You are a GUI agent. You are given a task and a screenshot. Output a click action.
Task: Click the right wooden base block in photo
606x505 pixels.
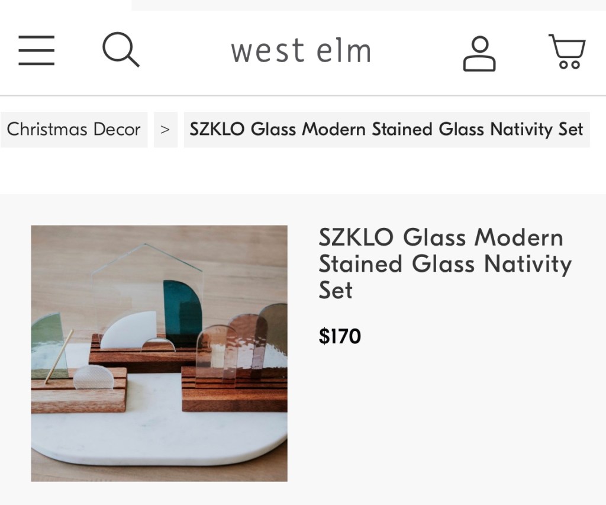[234, 398]
